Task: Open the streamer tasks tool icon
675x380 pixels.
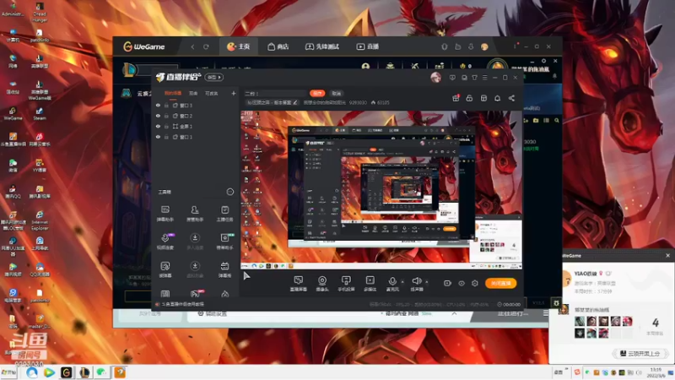Action: pos(224,213)
